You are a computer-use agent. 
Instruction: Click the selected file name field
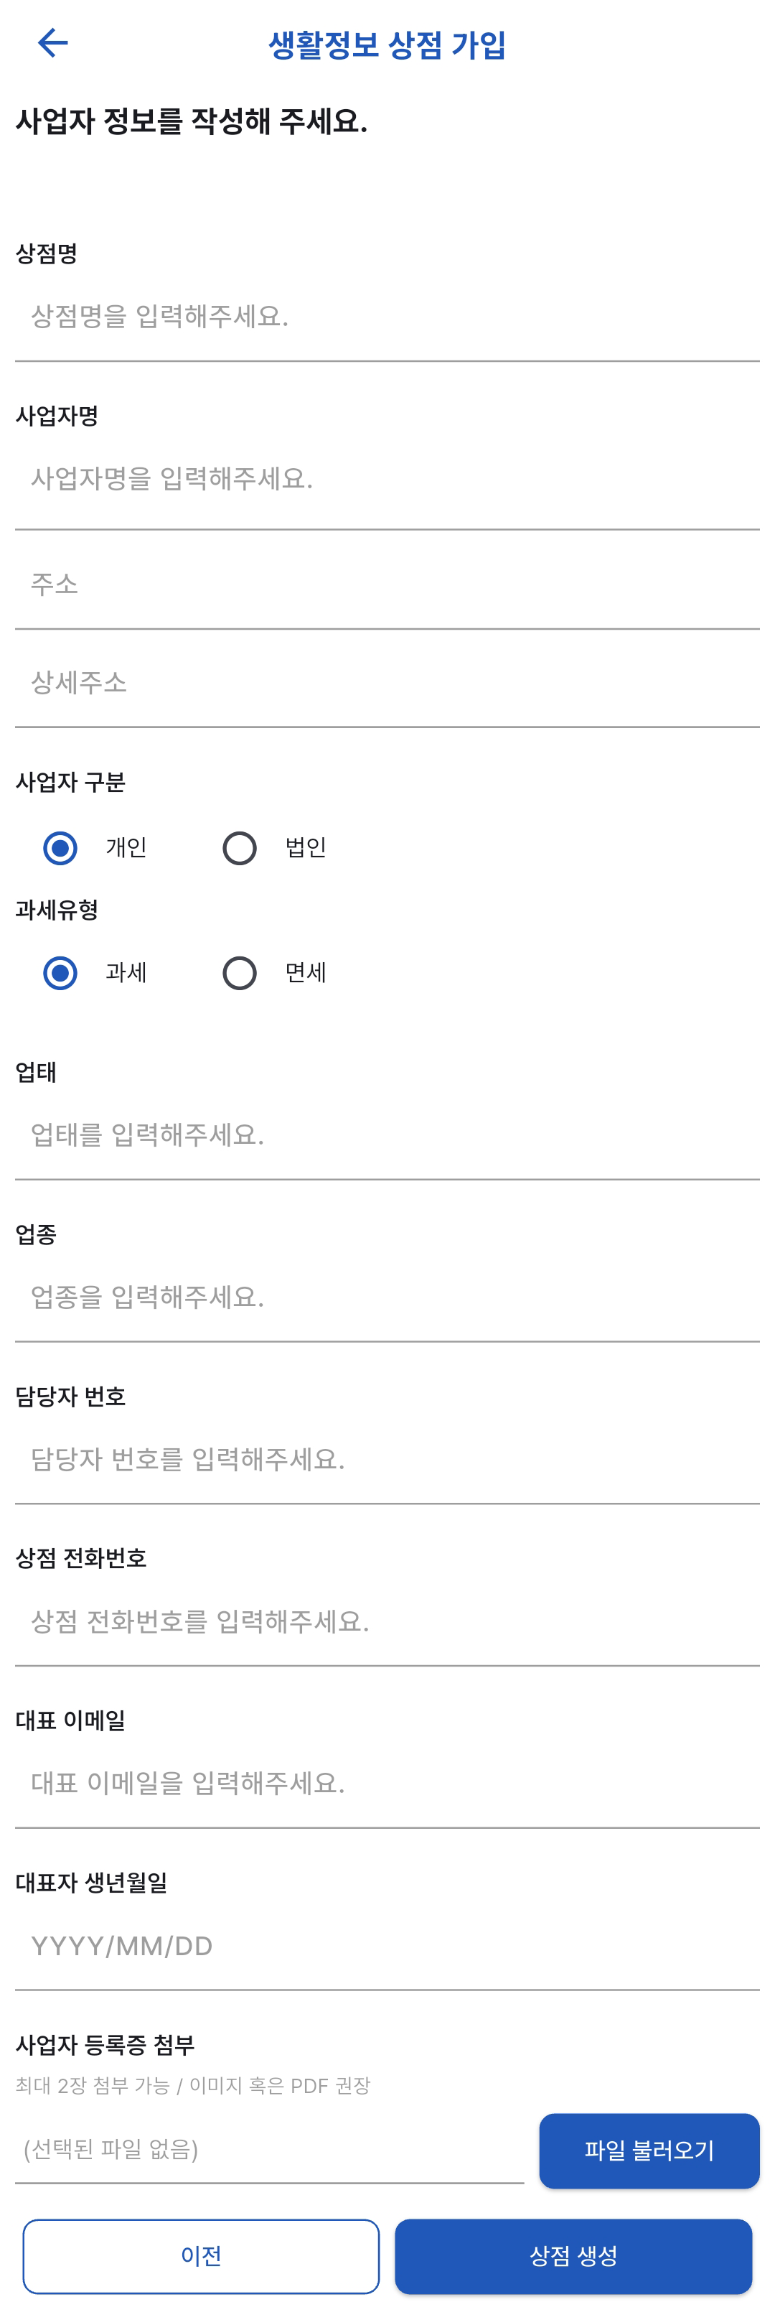point(269,2149)
